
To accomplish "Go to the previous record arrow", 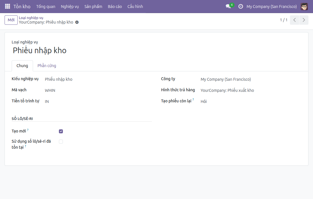I will [295, 20].
